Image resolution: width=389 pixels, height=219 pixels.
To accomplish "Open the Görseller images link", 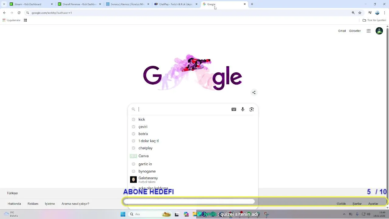I will click(355, 31).
